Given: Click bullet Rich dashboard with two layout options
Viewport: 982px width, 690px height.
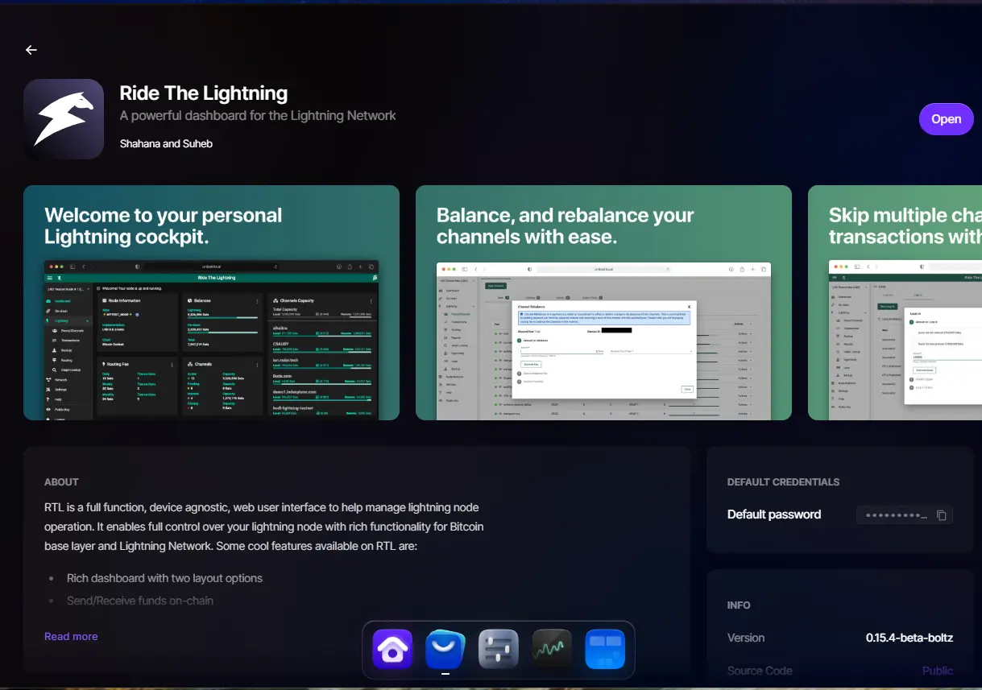Looking at the screenshot, I should (164, 578).
